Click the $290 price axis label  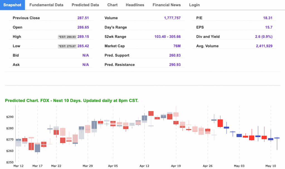click(10, 117)
